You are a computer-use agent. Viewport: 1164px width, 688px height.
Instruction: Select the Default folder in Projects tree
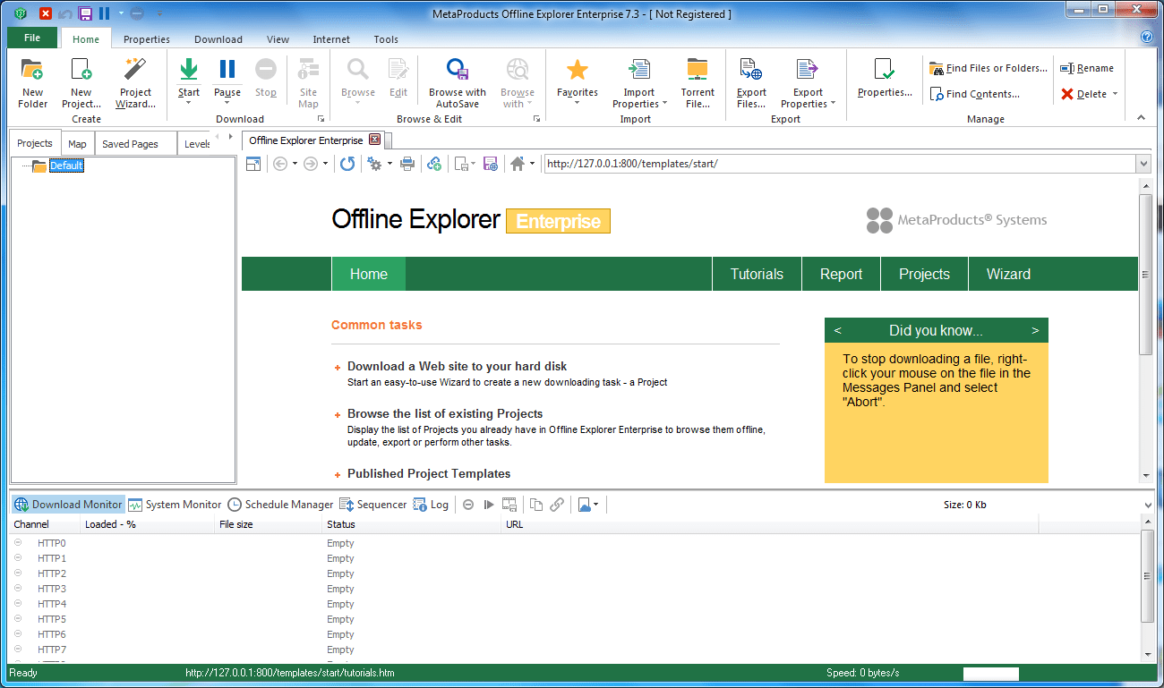click(66, 166)
